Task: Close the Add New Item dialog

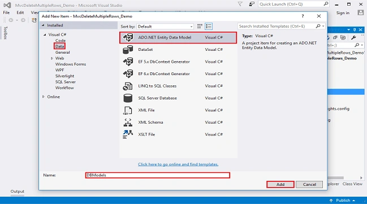Action: point(319,16)
